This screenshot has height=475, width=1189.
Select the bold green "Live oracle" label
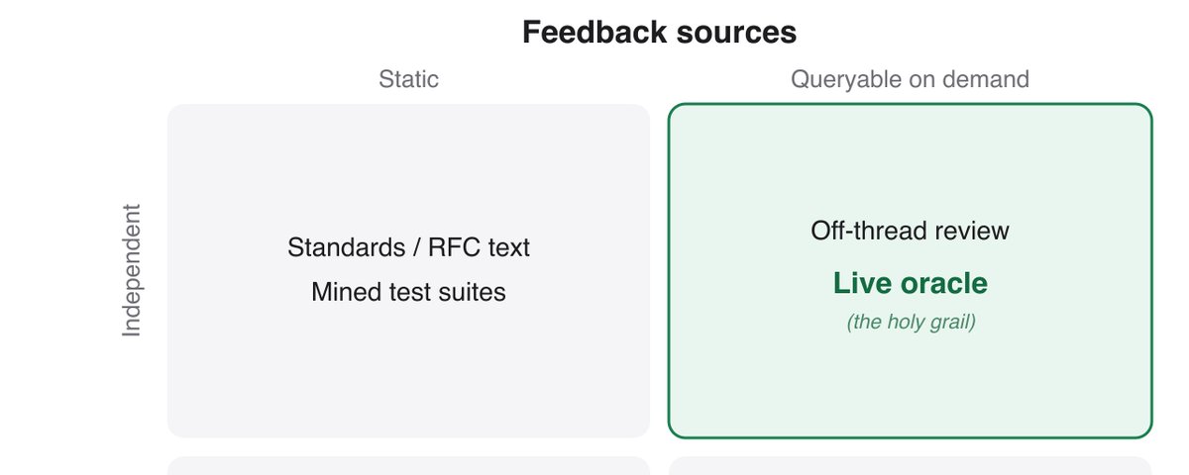coord(910,284)
